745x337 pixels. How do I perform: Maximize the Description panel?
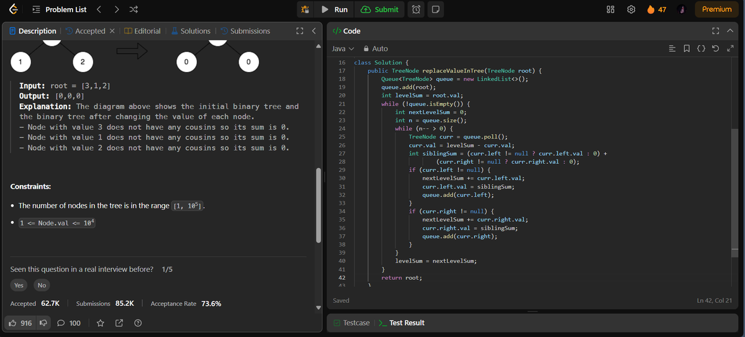[x=299, y=31]
